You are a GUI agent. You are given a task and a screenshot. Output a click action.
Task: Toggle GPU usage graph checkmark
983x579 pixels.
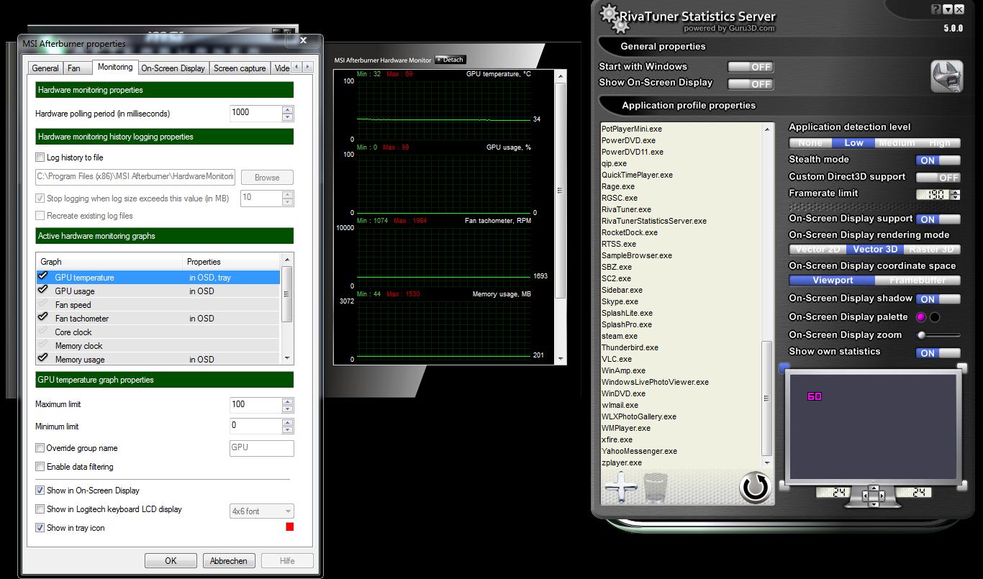coord(43,290)
